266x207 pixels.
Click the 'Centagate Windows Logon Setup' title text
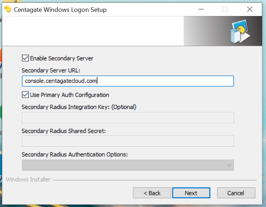point(60,10)
